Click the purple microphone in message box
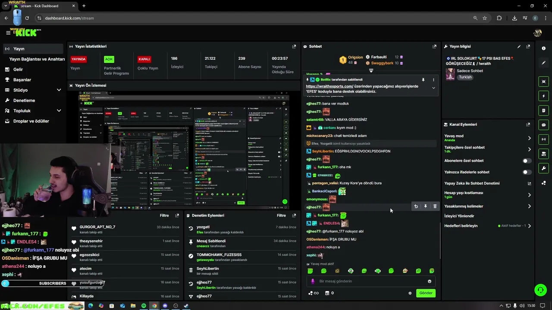 coord(313,281)
